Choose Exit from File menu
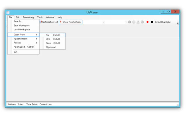 23,52
